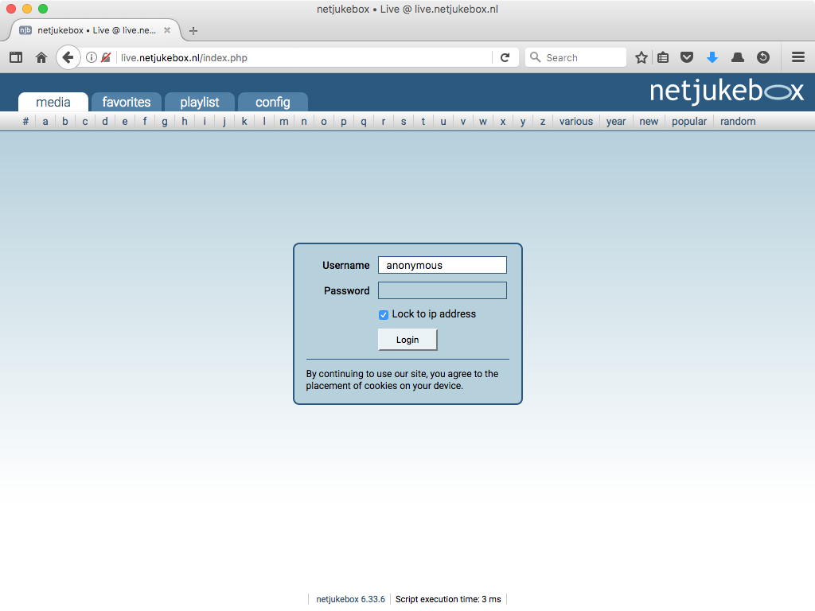The image size is (815, 611).
Task: Close the netjukebox browser tab
Action: point(167,30)
